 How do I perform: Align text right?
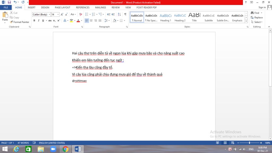click(95, 20)
